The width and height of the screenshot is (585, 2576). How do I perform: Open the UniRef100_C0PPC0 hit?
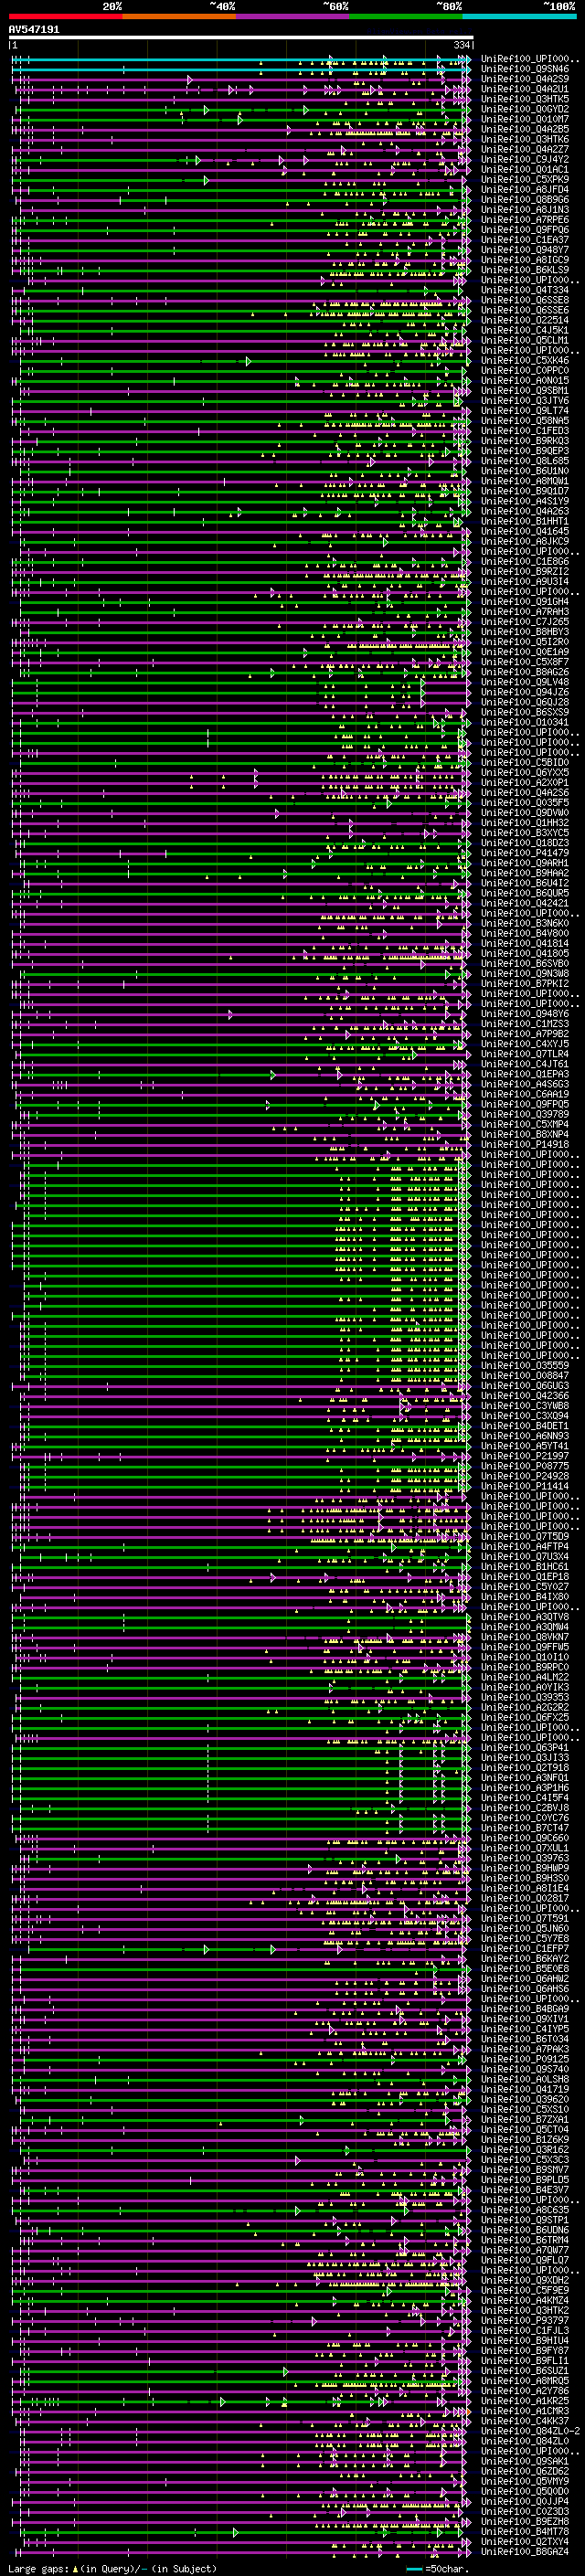pos(525,370)
